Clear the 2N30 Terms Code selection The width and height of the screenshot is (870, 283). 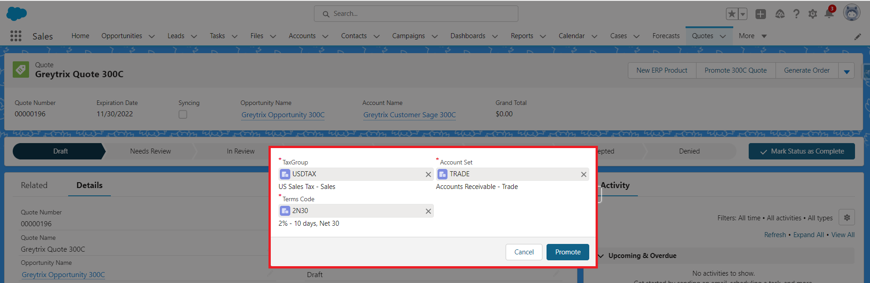pos(428,211)
